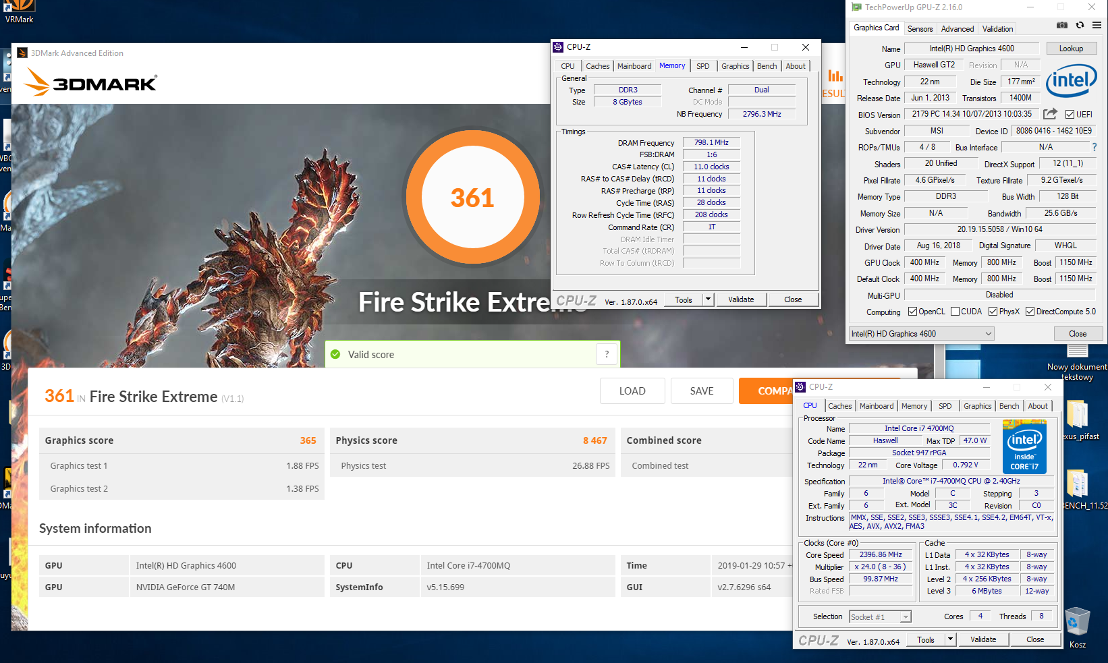Viewport: 1108px width, 663px height.
Task: Toggle the CUDA checkbox
Action: [955, 312]
